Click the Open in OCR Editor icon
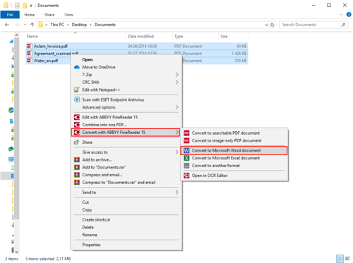The height and width of the screenshot is (263, 353). tap(186, 176)
